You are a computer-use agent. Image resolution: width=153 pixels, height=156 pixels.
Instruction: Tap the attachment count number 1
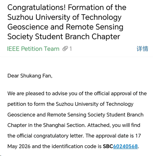pyautogui.click(x=71, y=49)
